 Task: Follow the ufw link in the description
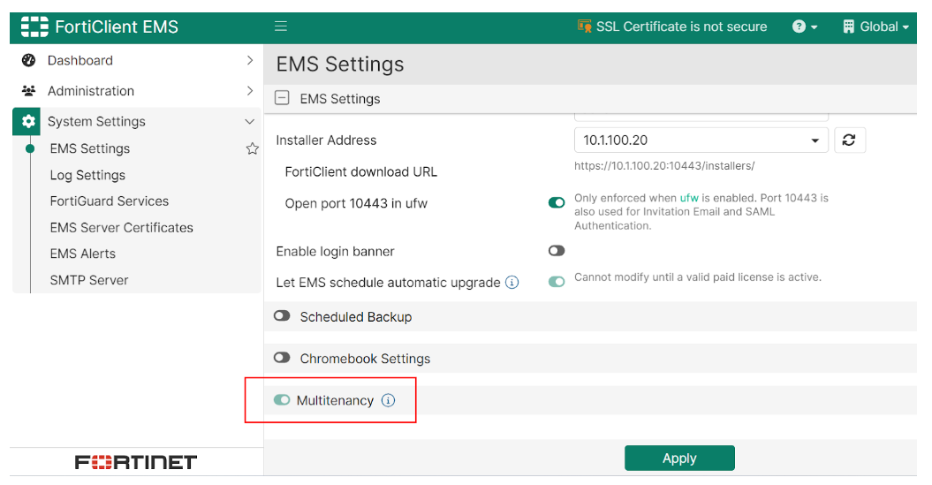tap(689, 198)
